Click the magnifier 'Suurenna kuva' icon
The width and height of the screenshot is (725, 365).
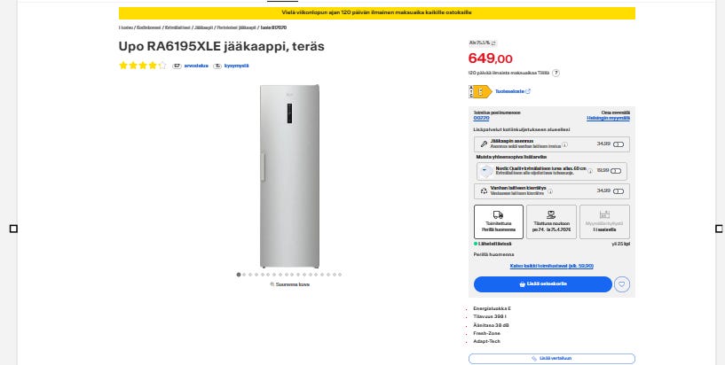[x=272, y=284]
